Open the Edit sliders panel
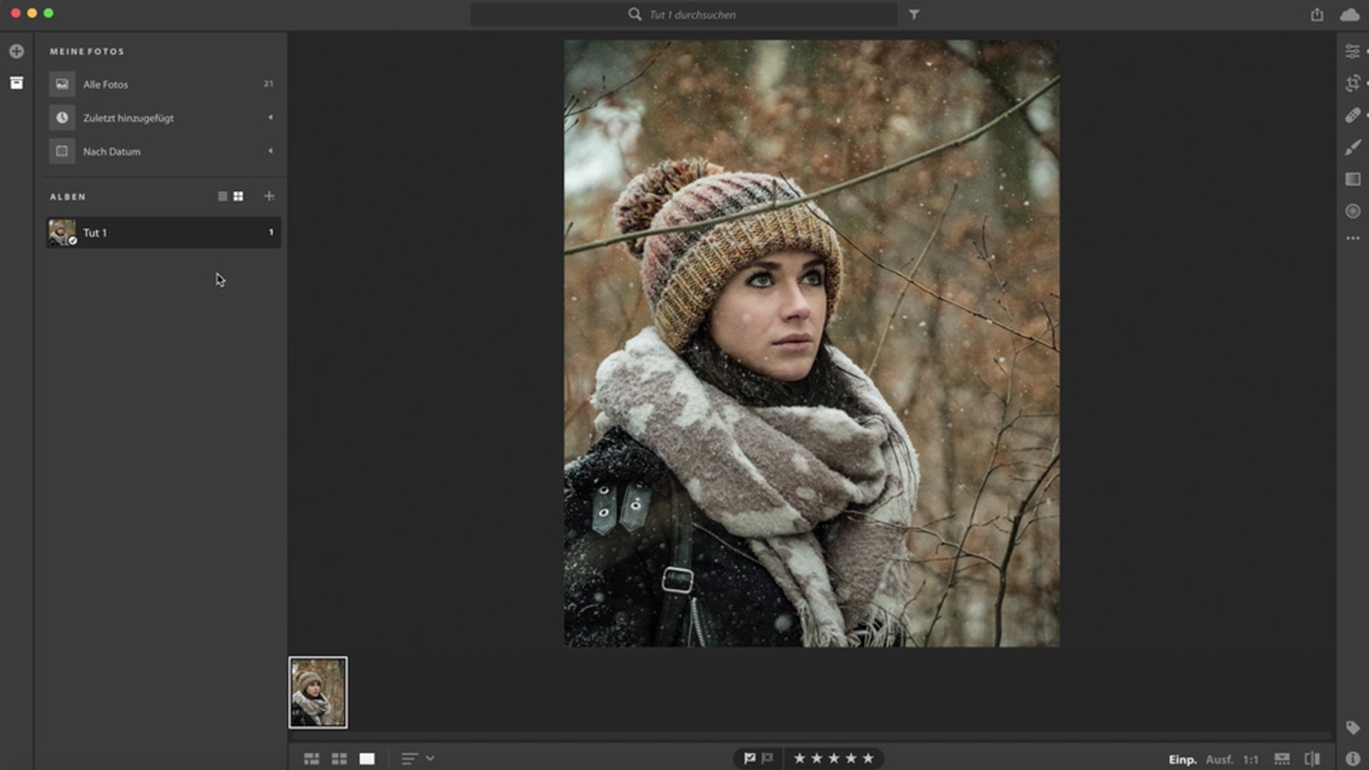The height and width of the screenshot is (770, 1369). [x=1352, y=51]
